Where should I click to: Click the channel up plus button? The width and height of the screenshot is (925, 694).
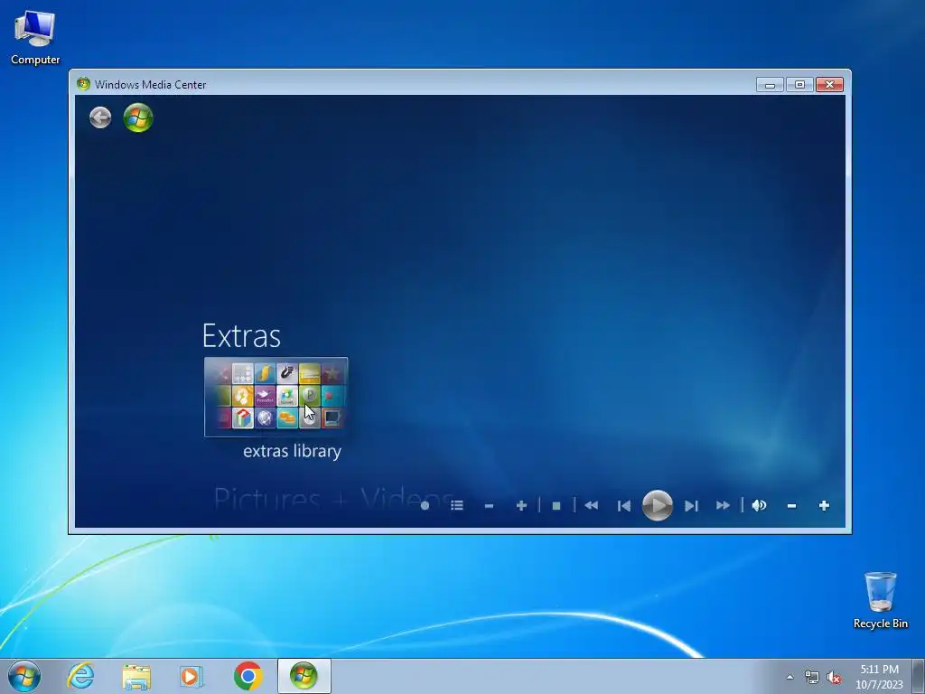521,506
